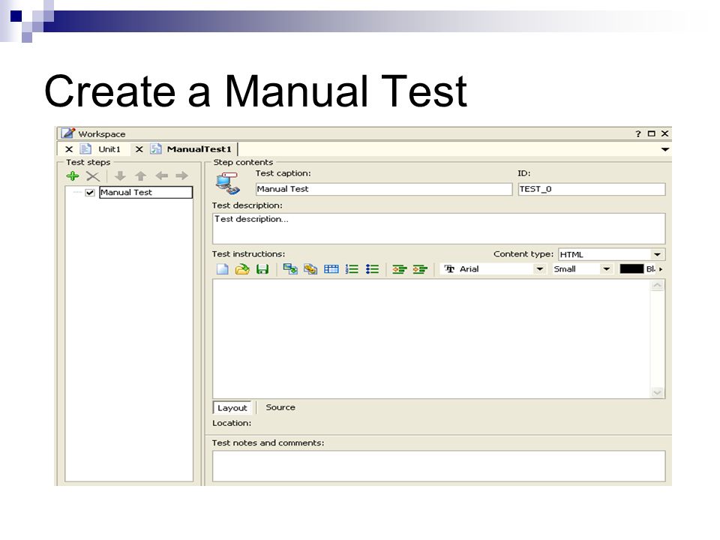Click the Test notes and comments field

coord(439,466)
